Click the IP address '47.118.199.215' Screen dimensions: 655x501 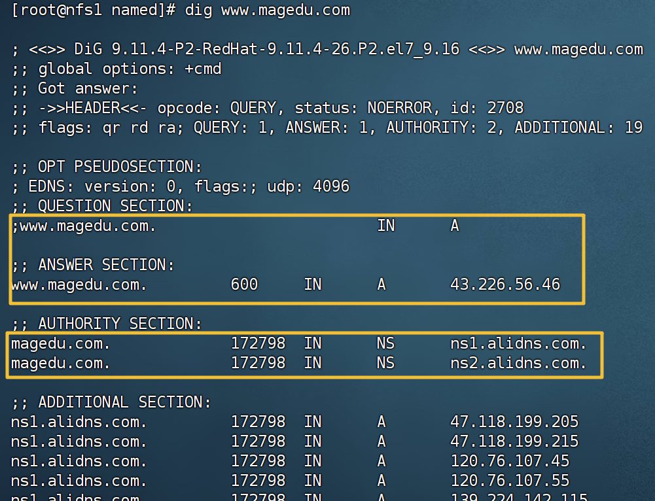click(x=514, y=441)
